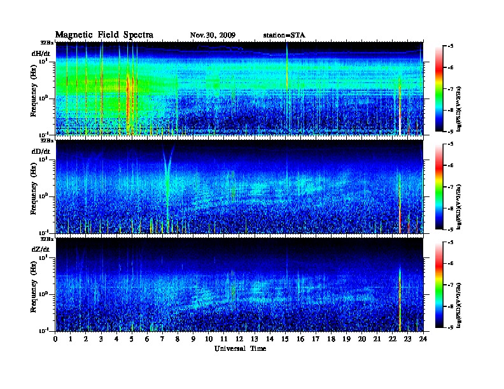Screen dimensions: 504x389
Task: Select the date text "Nov.30, 2009"
Action: tap(213, 36)
